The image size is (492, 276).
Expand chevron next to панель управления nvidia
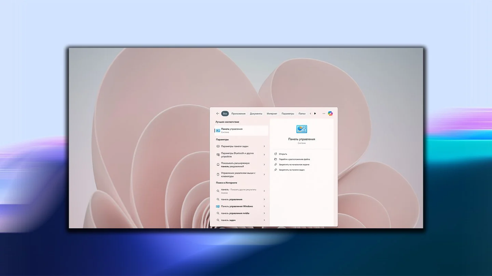coord(264,213)
